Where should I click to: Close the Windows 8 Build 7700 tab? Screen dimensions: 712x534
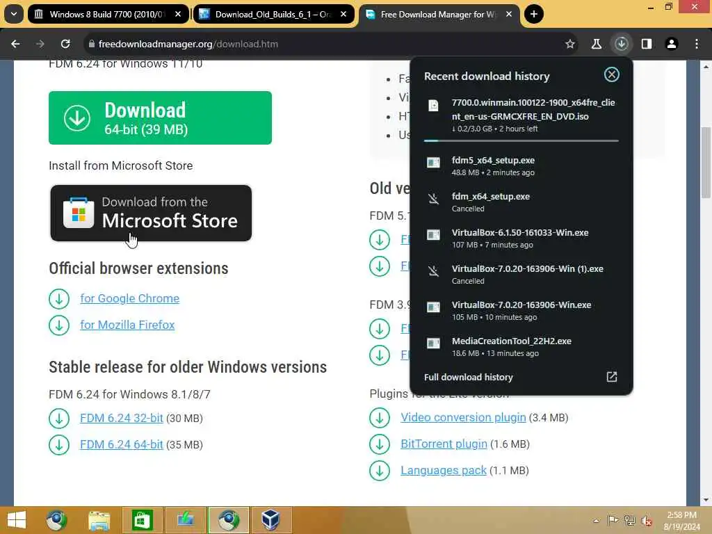pyautogui.click(x=178, y=14)
